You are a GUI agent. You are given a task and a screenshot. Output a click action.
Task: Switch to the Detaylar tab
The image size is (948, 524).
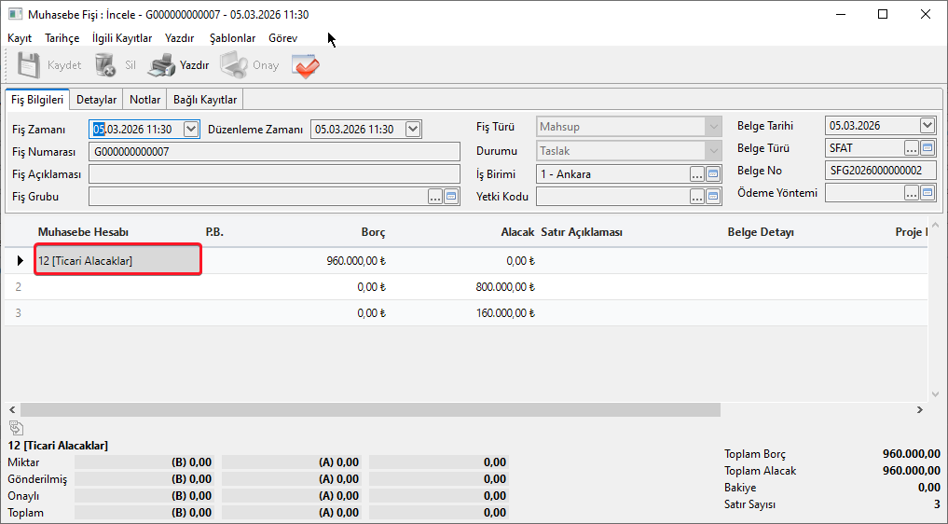[x=96, y=100]
